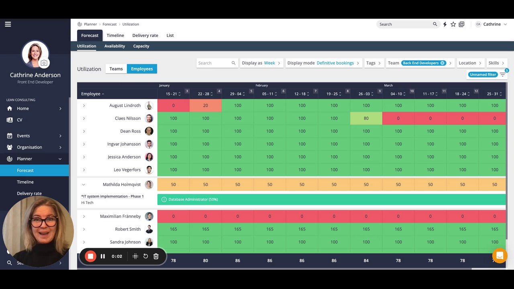Viewport: 514px width, 289px height.
Task: Switch to the List tab
Action: pos(170,35)
